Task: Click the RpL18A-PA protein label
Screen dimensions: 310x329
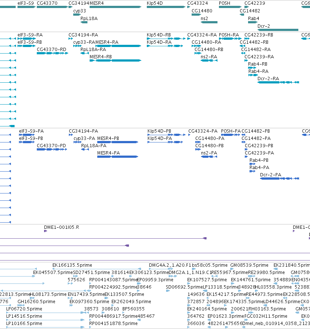Action: click(x=94, y=146)
